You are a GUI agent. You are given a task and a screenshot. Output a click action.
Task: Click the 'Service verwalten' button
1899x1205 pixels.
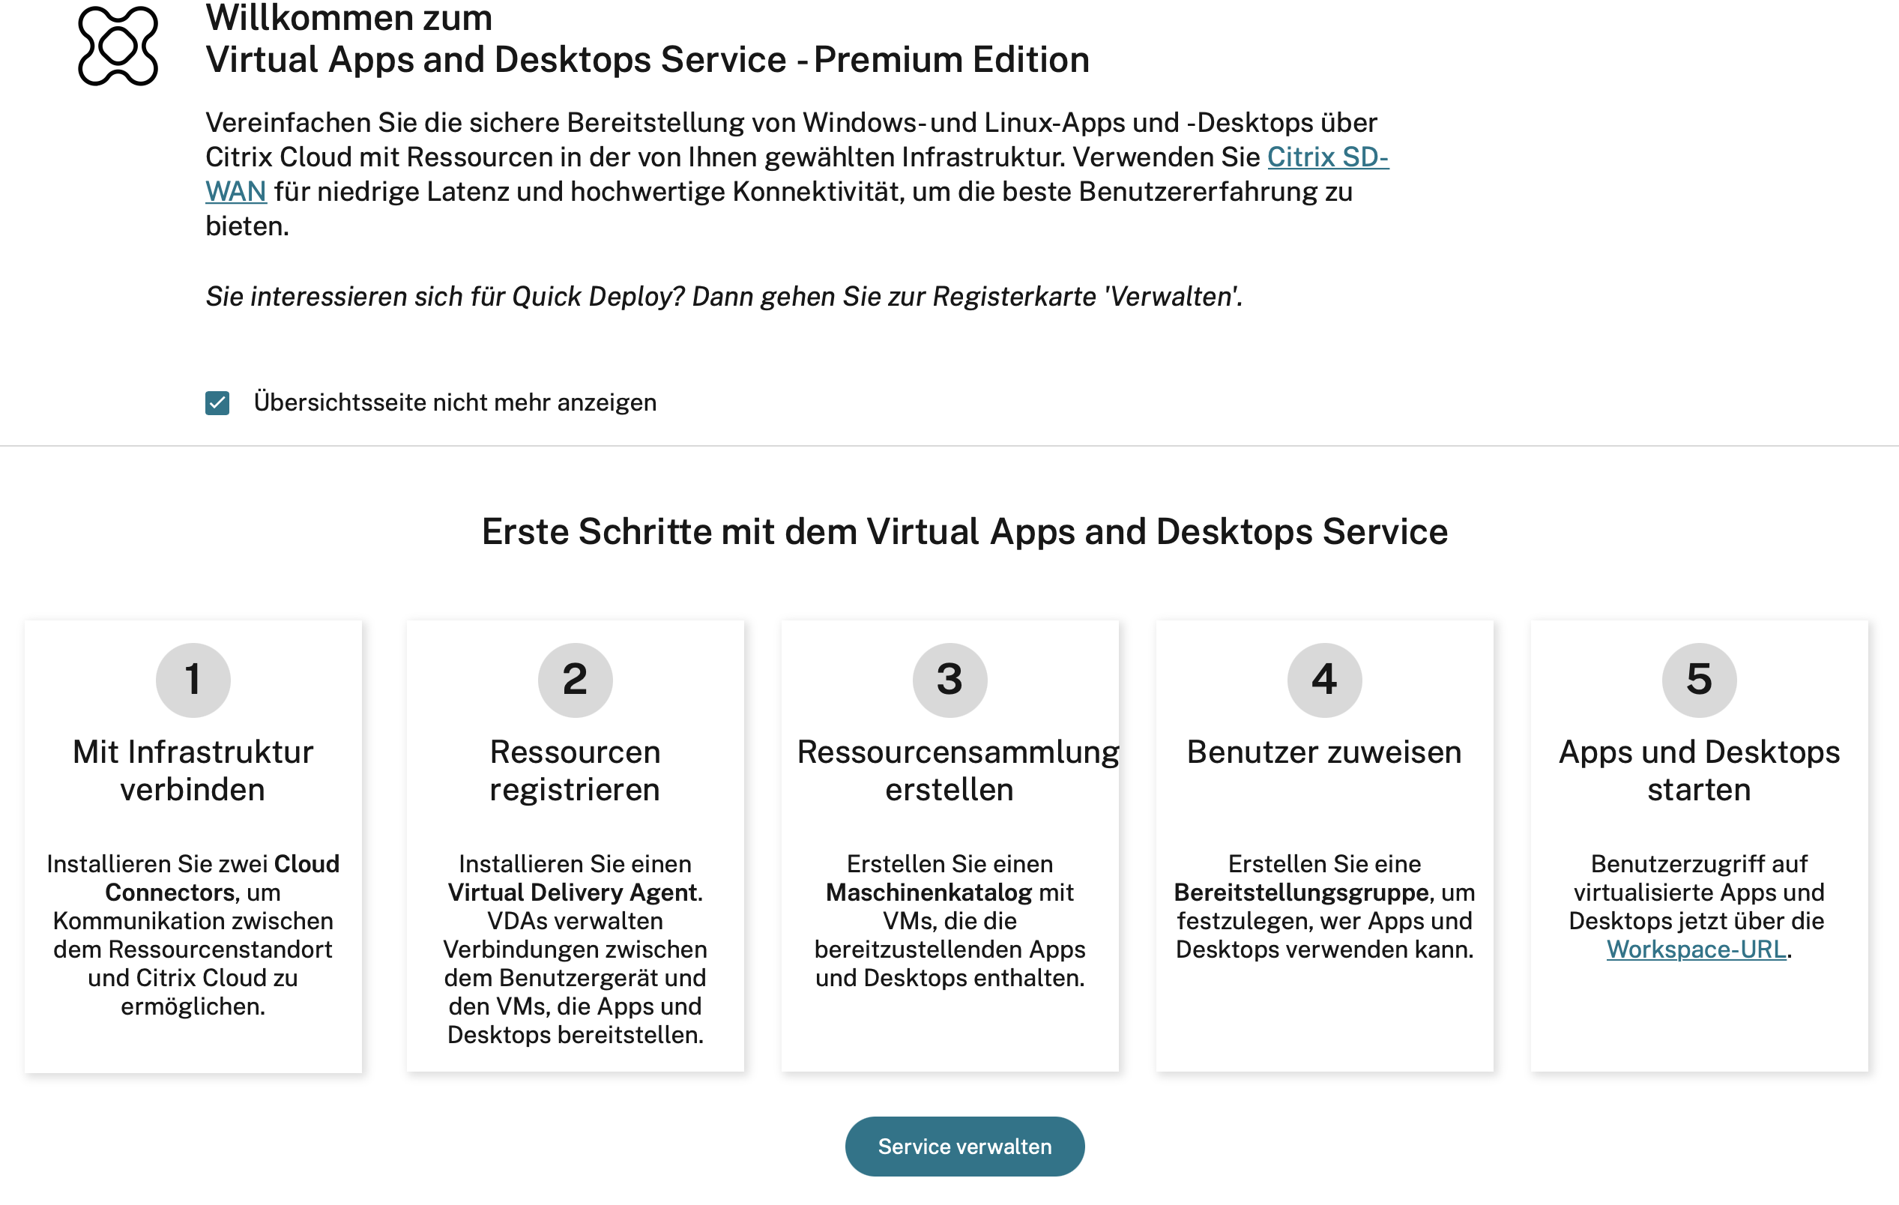tap(964, 1146)
